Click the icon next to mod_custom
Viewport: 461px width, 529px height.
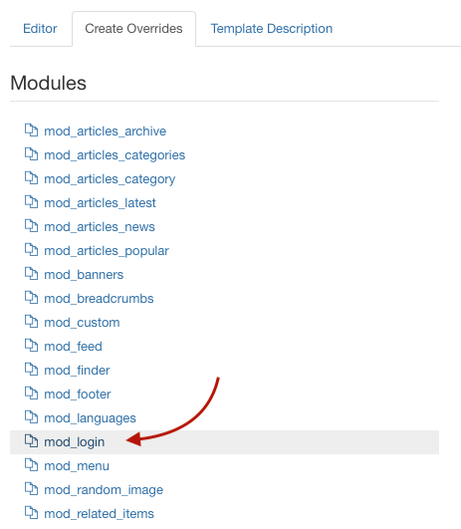click(31, 322)
